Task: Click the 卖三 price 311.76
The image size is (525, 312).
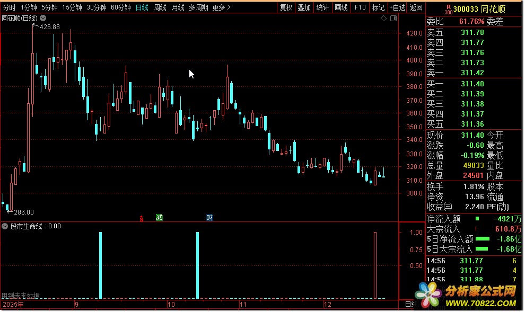Action: (x=472, y=52)
